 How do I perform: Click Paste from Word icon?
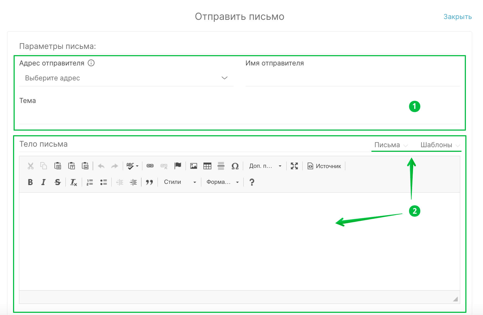click(85, 166)
